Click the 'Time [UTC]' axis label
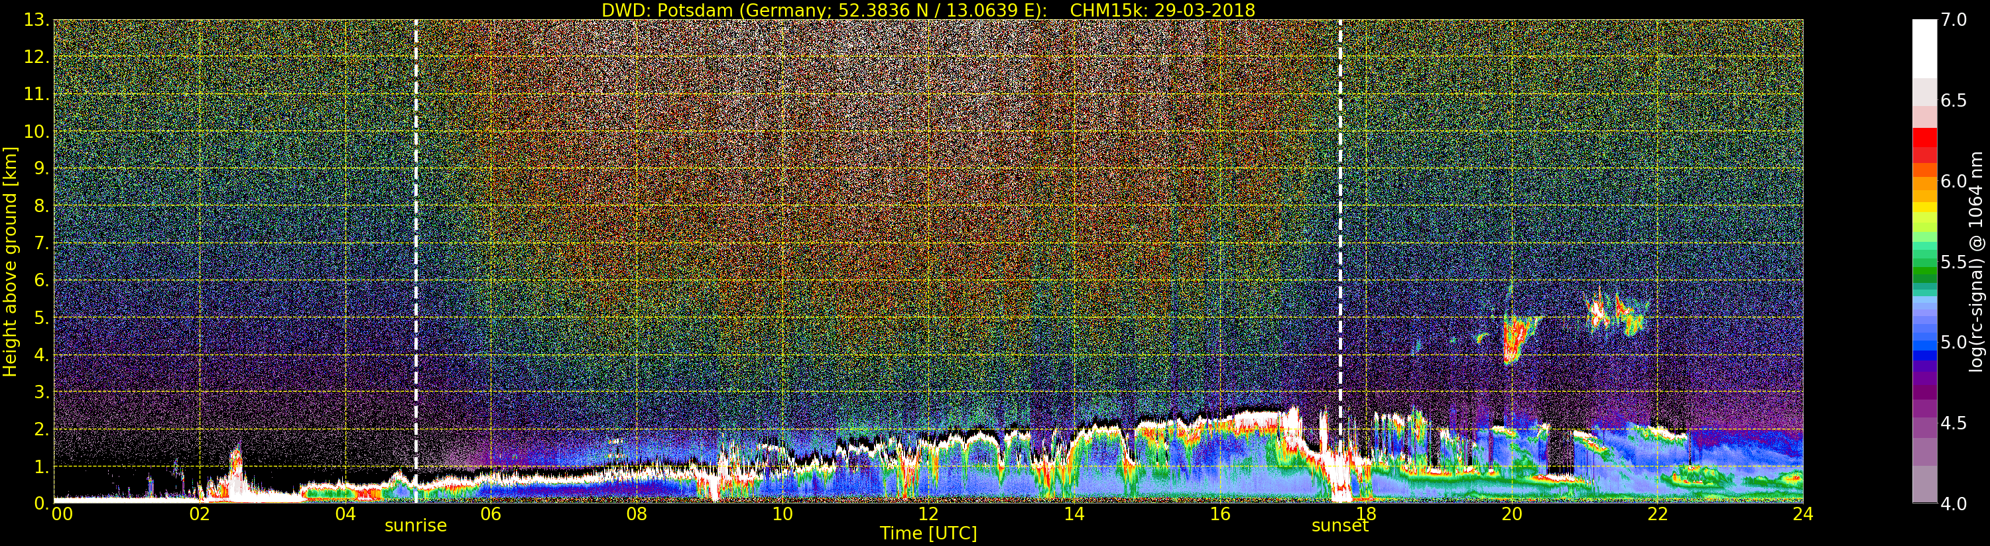The height and width of the screenshot is (546, 1990). click(x=928, y=533)
